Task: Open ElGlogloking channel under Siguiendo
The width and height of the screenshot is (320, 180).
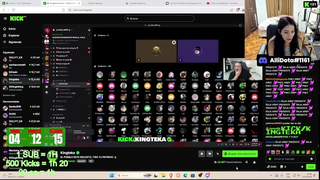Action: click(21, 88)
